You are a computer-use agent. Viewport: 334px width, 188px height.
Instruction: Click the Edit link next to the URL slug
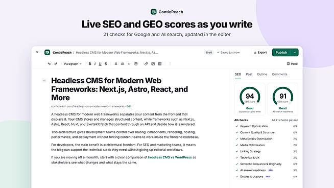pyautogui.click(x=129, y=106)
